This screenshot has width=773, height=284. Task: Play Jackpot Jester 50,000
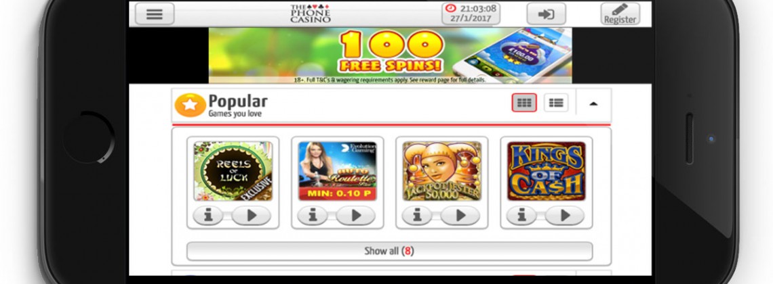click(460, 215)
